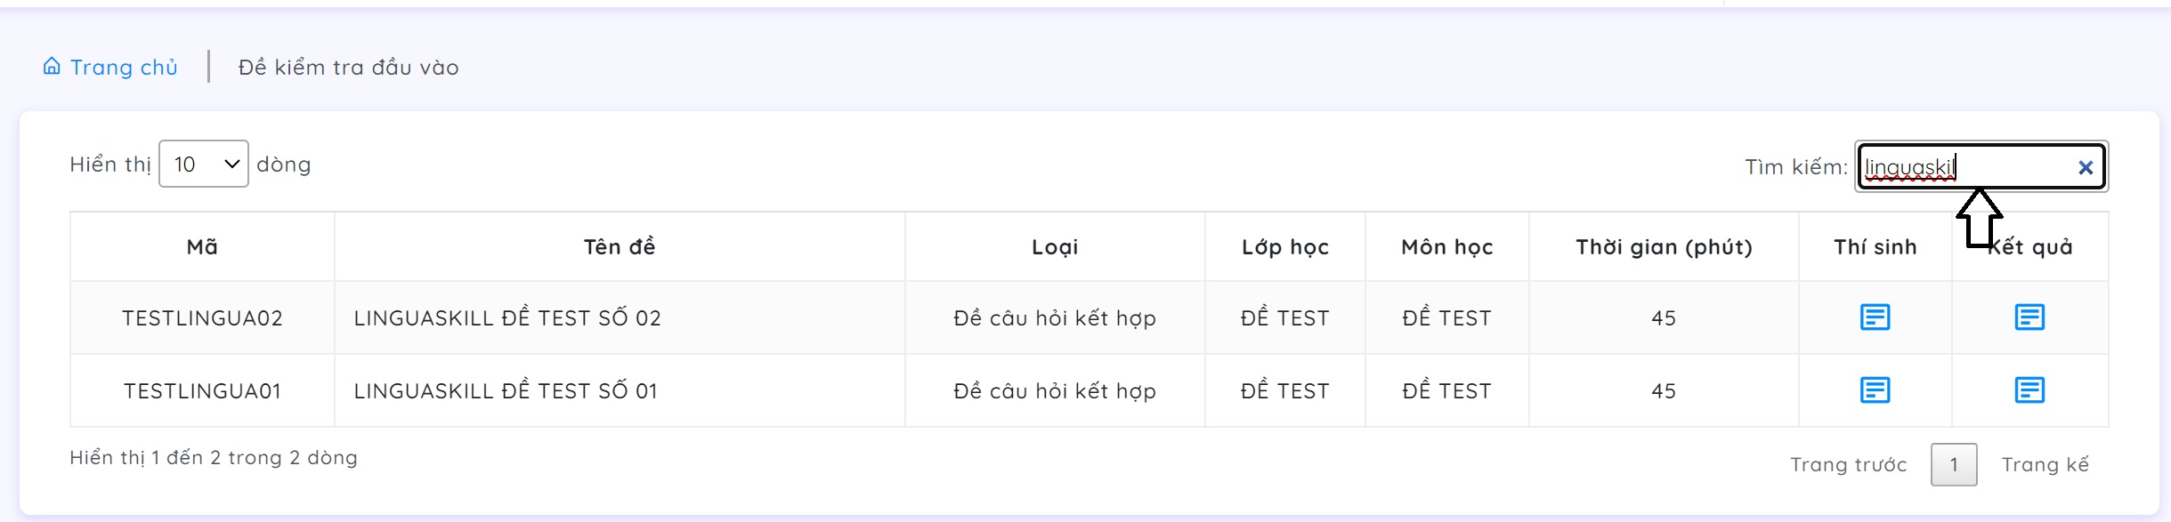Sort by Thời gian (phút) header

[x=1663, y=247]
